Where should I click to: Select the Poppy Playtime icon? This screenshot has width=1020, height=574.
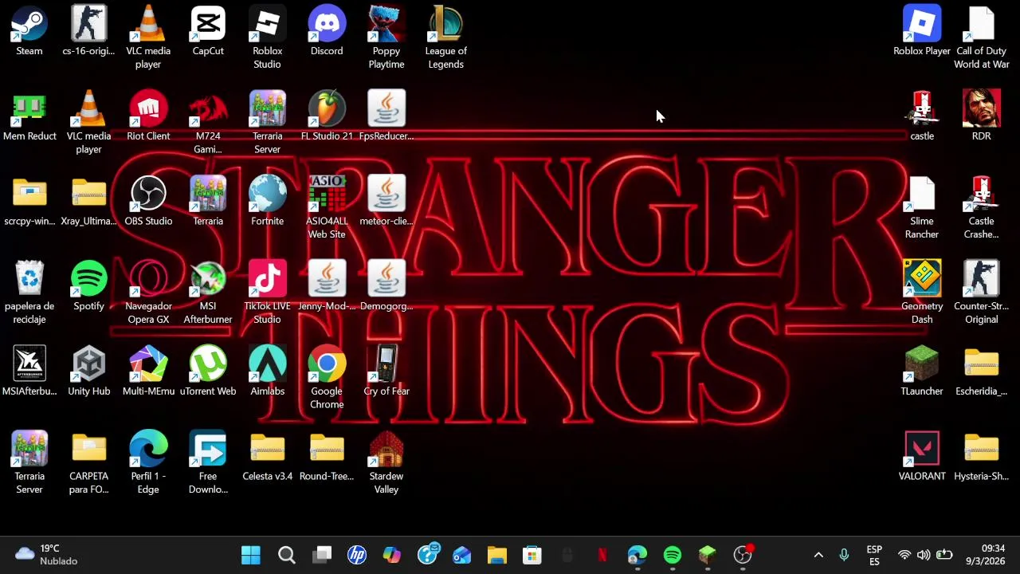(386, 37)
